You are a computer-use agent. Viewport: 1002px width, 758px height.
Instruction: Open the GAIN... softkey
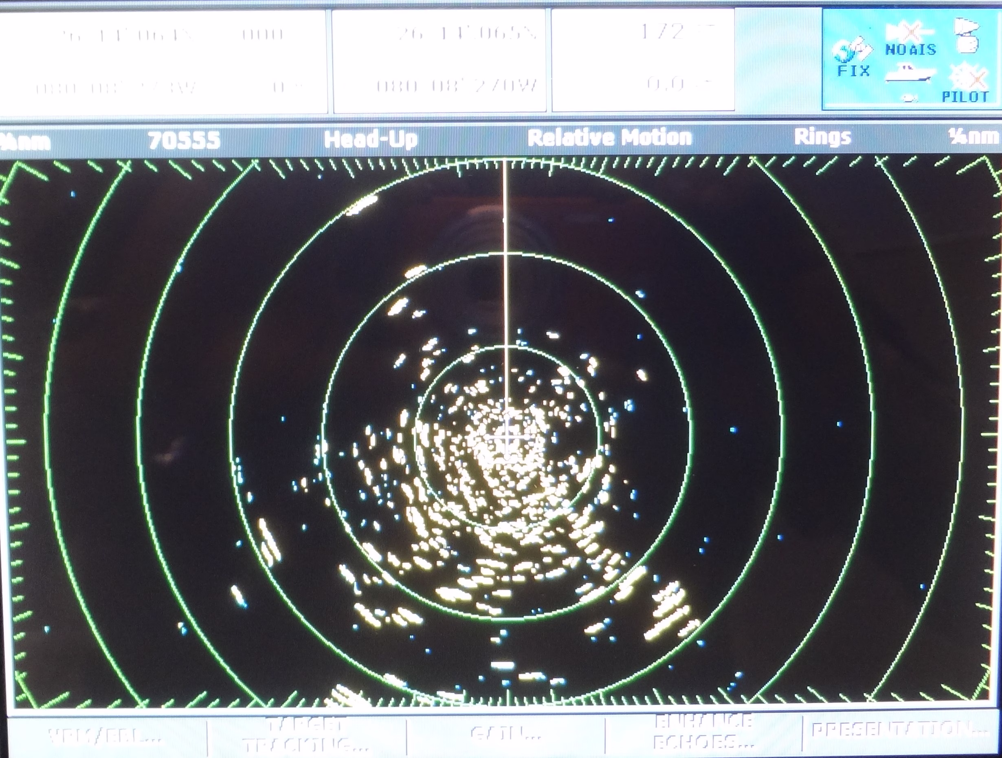[x=505, y=734]
